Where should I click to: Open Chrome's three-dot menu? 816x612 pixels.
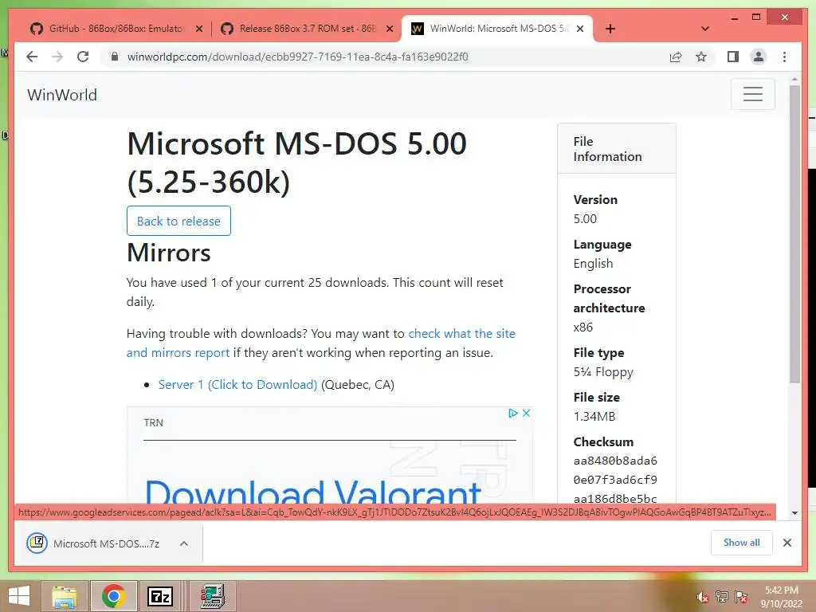(784, 57)
